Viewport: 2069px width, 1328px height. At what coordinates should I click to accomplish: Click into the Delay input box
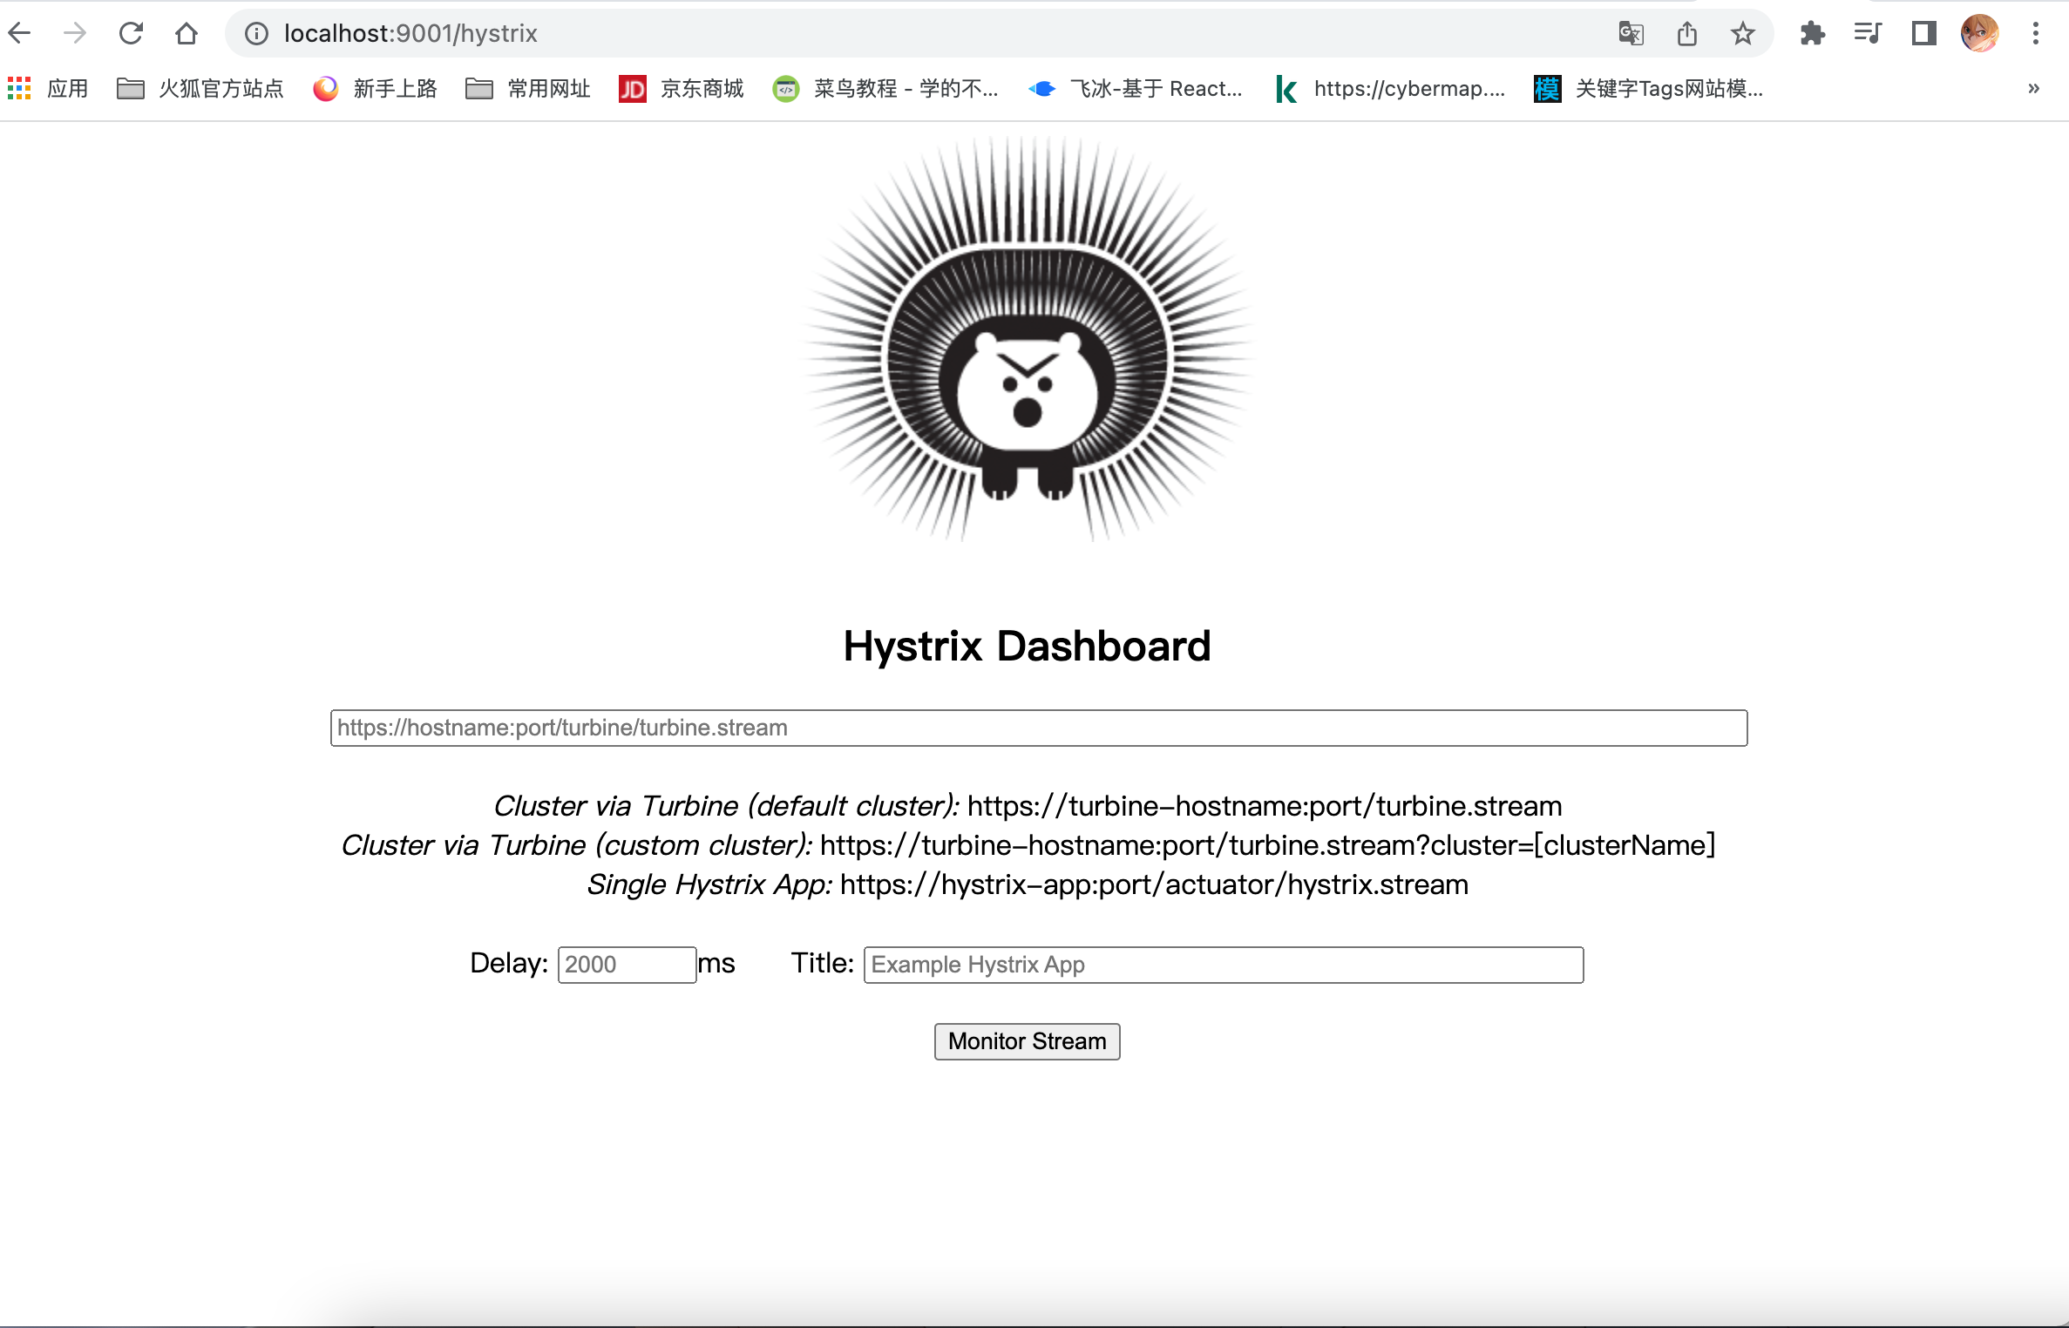coord(627,965)
